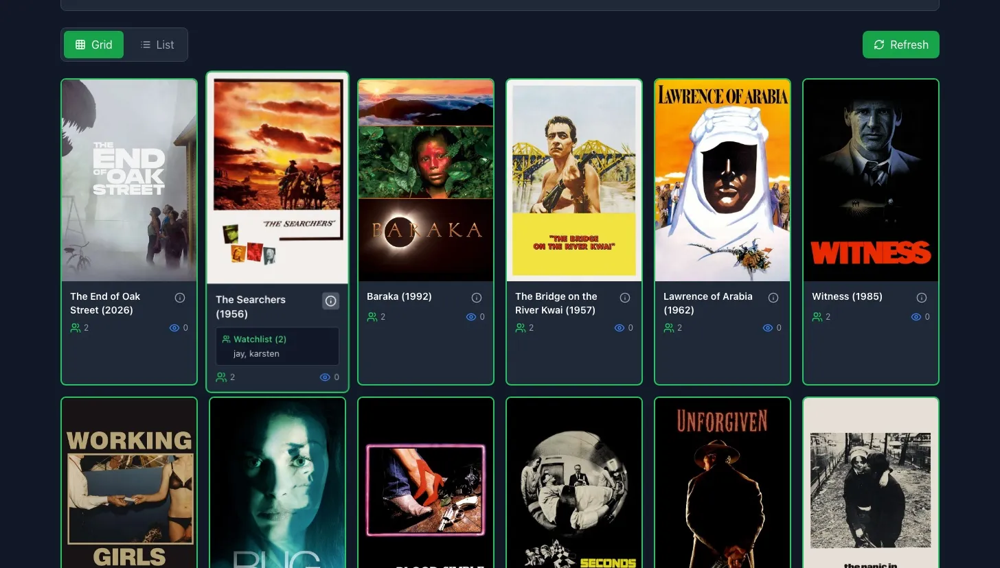
Task: Open the Seconds poster
Action: pos(574,483)
